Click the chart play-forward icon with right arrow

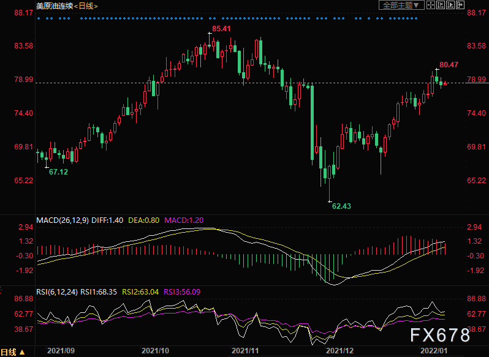pyautogui.click(x=450, y=5)
